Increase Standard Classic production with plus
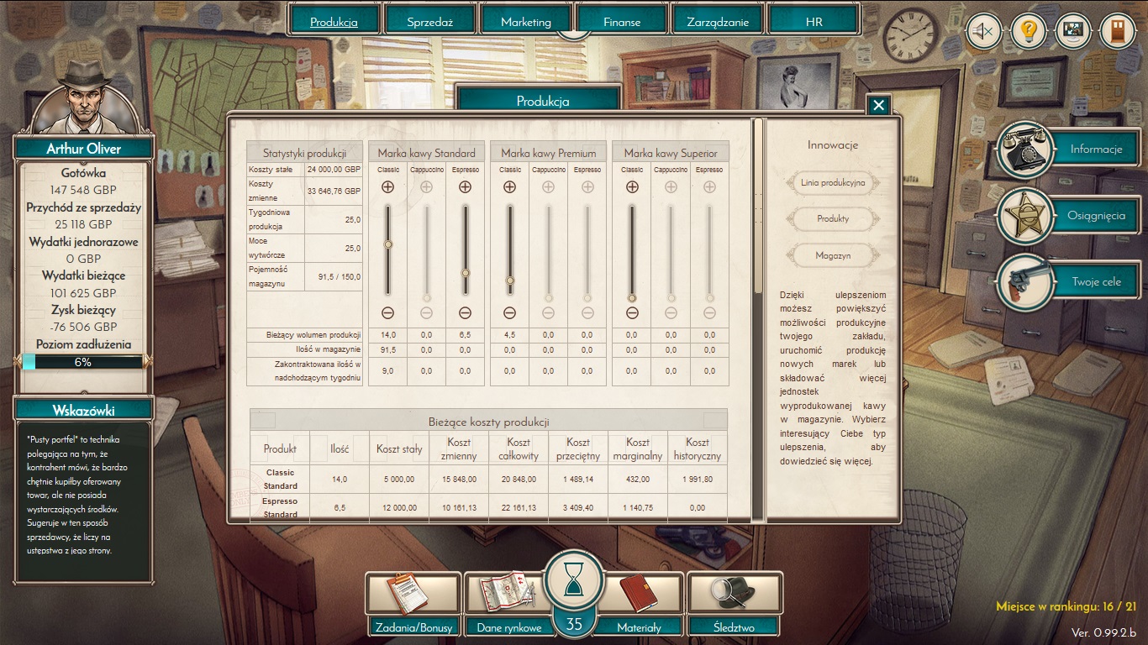This screenshot has width=1148, height=645. pyautogui.click(x=387, y=187)
